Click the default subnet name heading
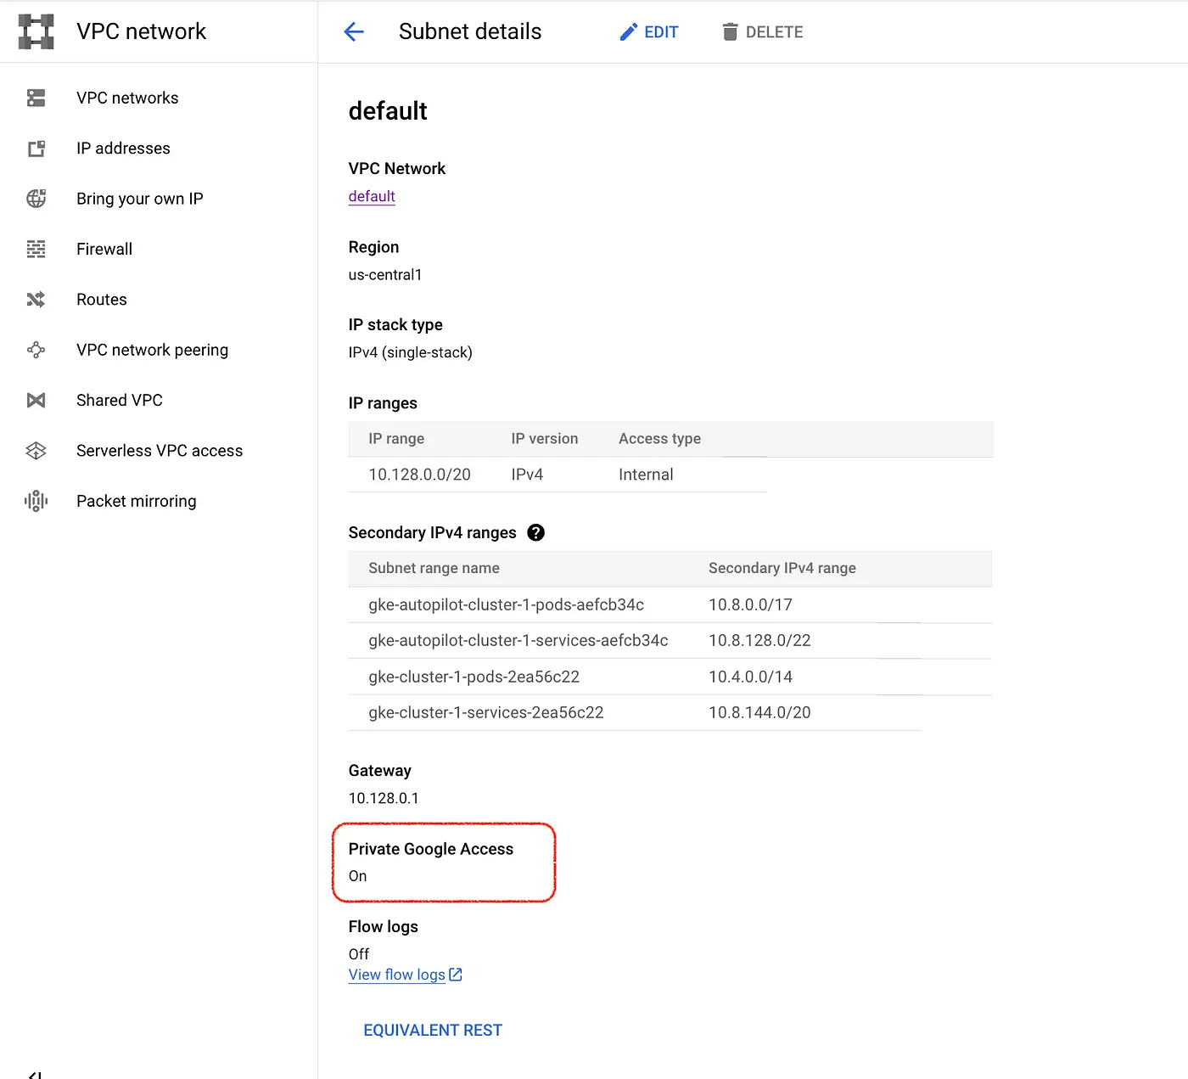Viewport: 1188px width, 1079px height. [388, 111]
